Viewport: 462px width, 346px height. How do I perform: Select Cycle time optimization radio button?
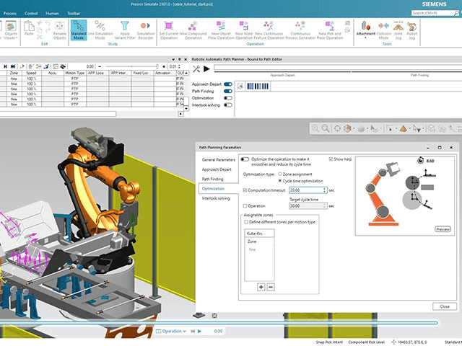tap(280, 181)
